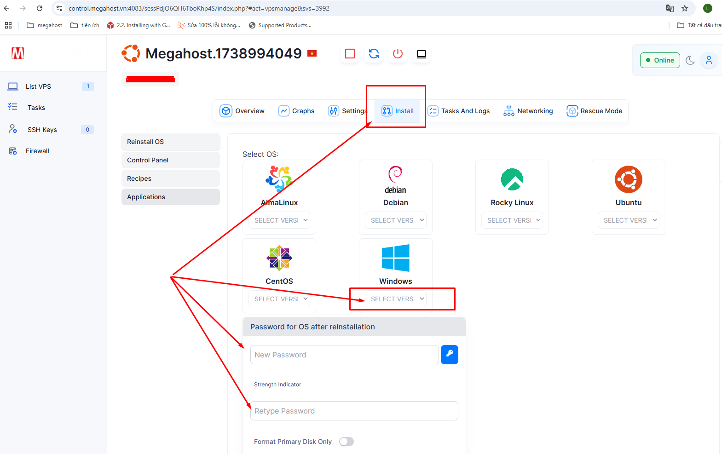Screen dimensions: 722x454
Task: Click the power off icon
Action: (398, 54)
